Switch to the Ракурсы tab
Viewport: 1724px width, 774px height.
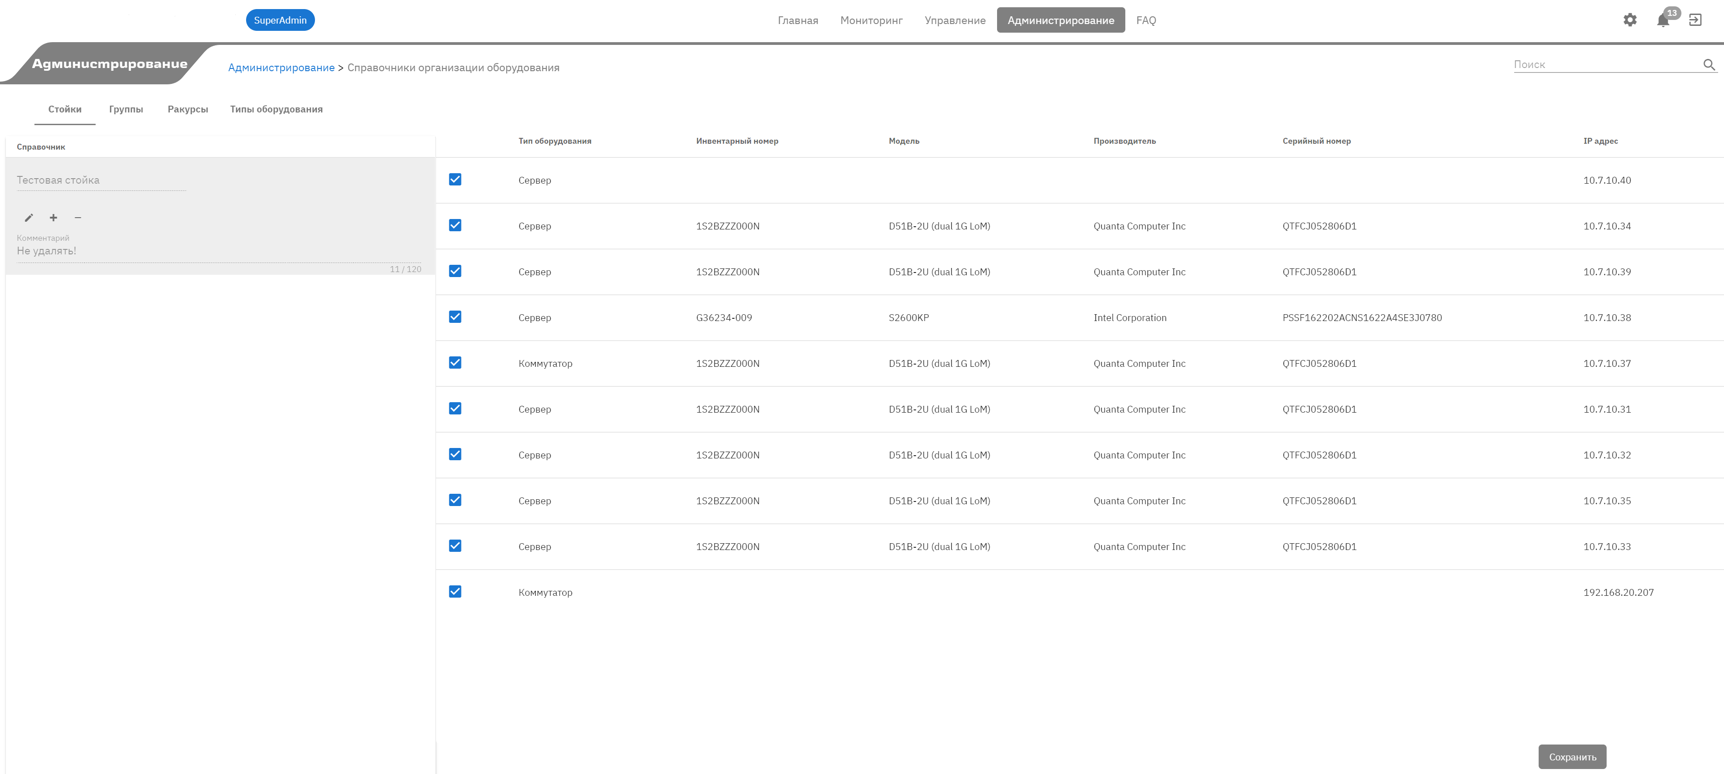(x=188, y=109)
